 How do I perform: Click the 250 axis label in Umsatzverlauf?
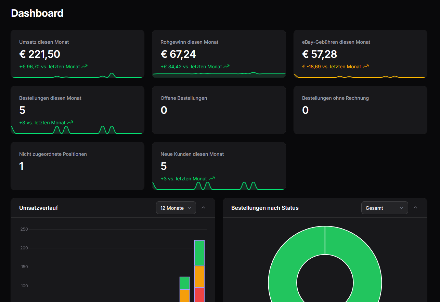click(x=24, y=229)
